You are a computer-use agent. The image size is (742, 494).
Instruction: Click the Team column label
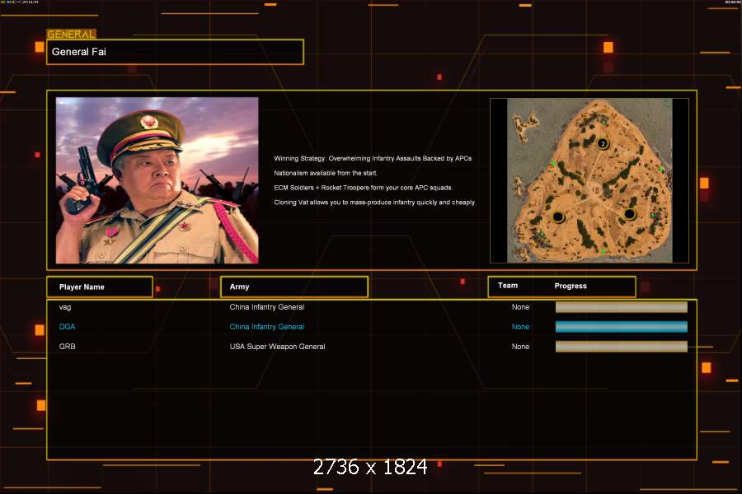pos(508,286)
